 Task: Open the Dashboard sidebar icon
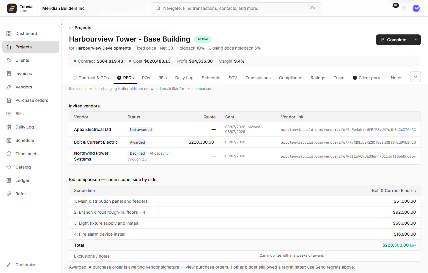pos(9,34)
